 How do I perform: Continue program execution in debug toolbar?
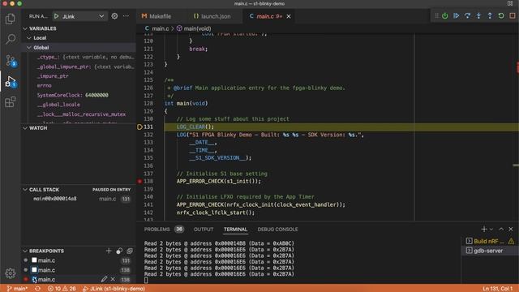point(456,16)
